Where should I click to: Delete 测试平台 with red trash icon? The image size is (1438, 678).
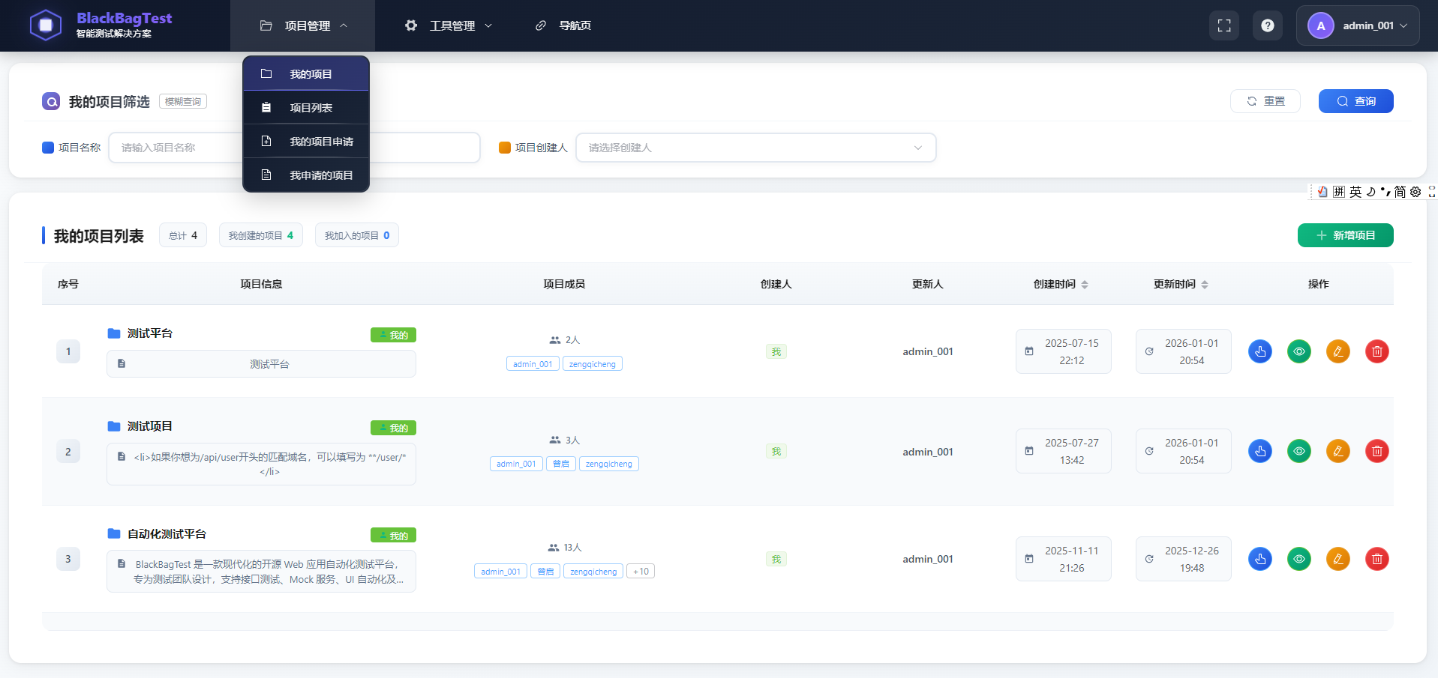click(1376, 351)
